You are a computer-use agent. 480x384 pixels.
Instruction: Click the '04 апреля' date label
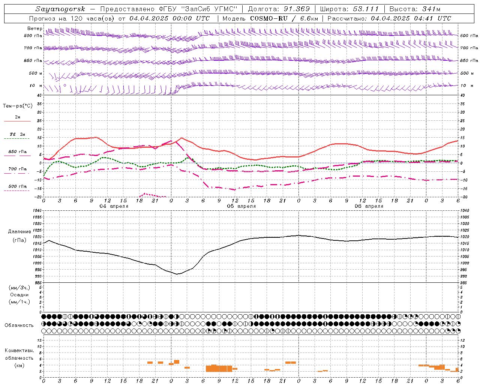(x=114, y=206)
